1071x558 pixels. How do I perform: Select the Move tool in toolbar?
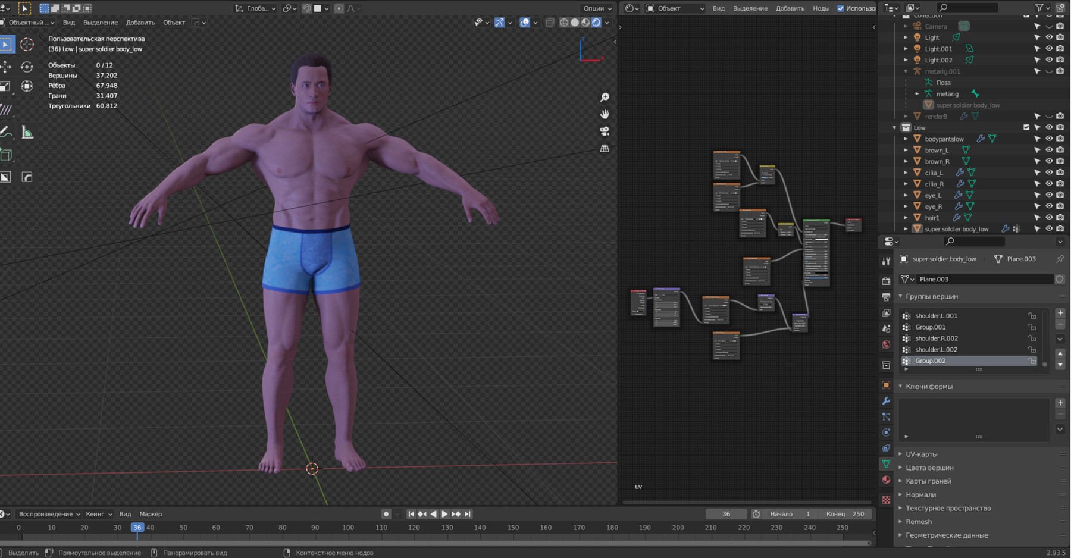pos(6,67)
